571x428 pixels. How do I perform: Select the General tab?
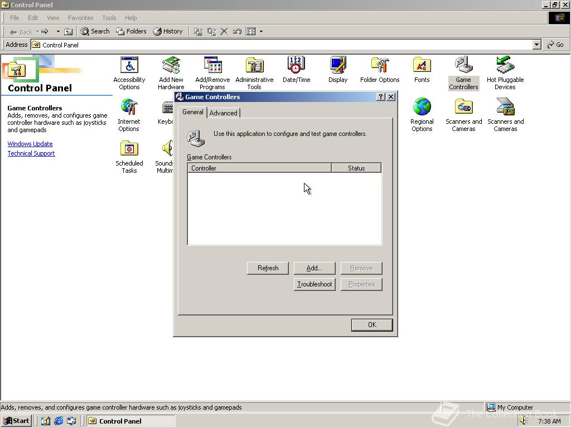(x=192, y=112)
